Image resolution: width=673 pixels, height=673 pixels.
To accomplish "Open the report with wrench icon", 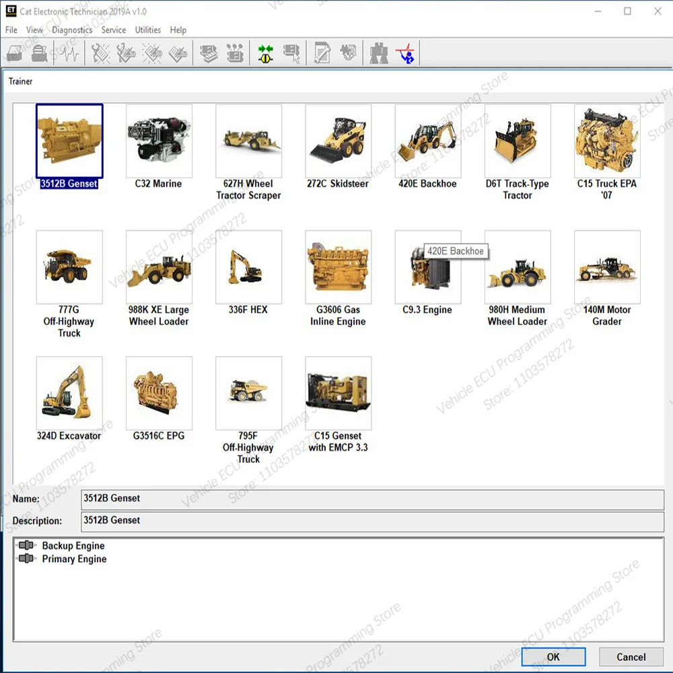I will point(322,54).
